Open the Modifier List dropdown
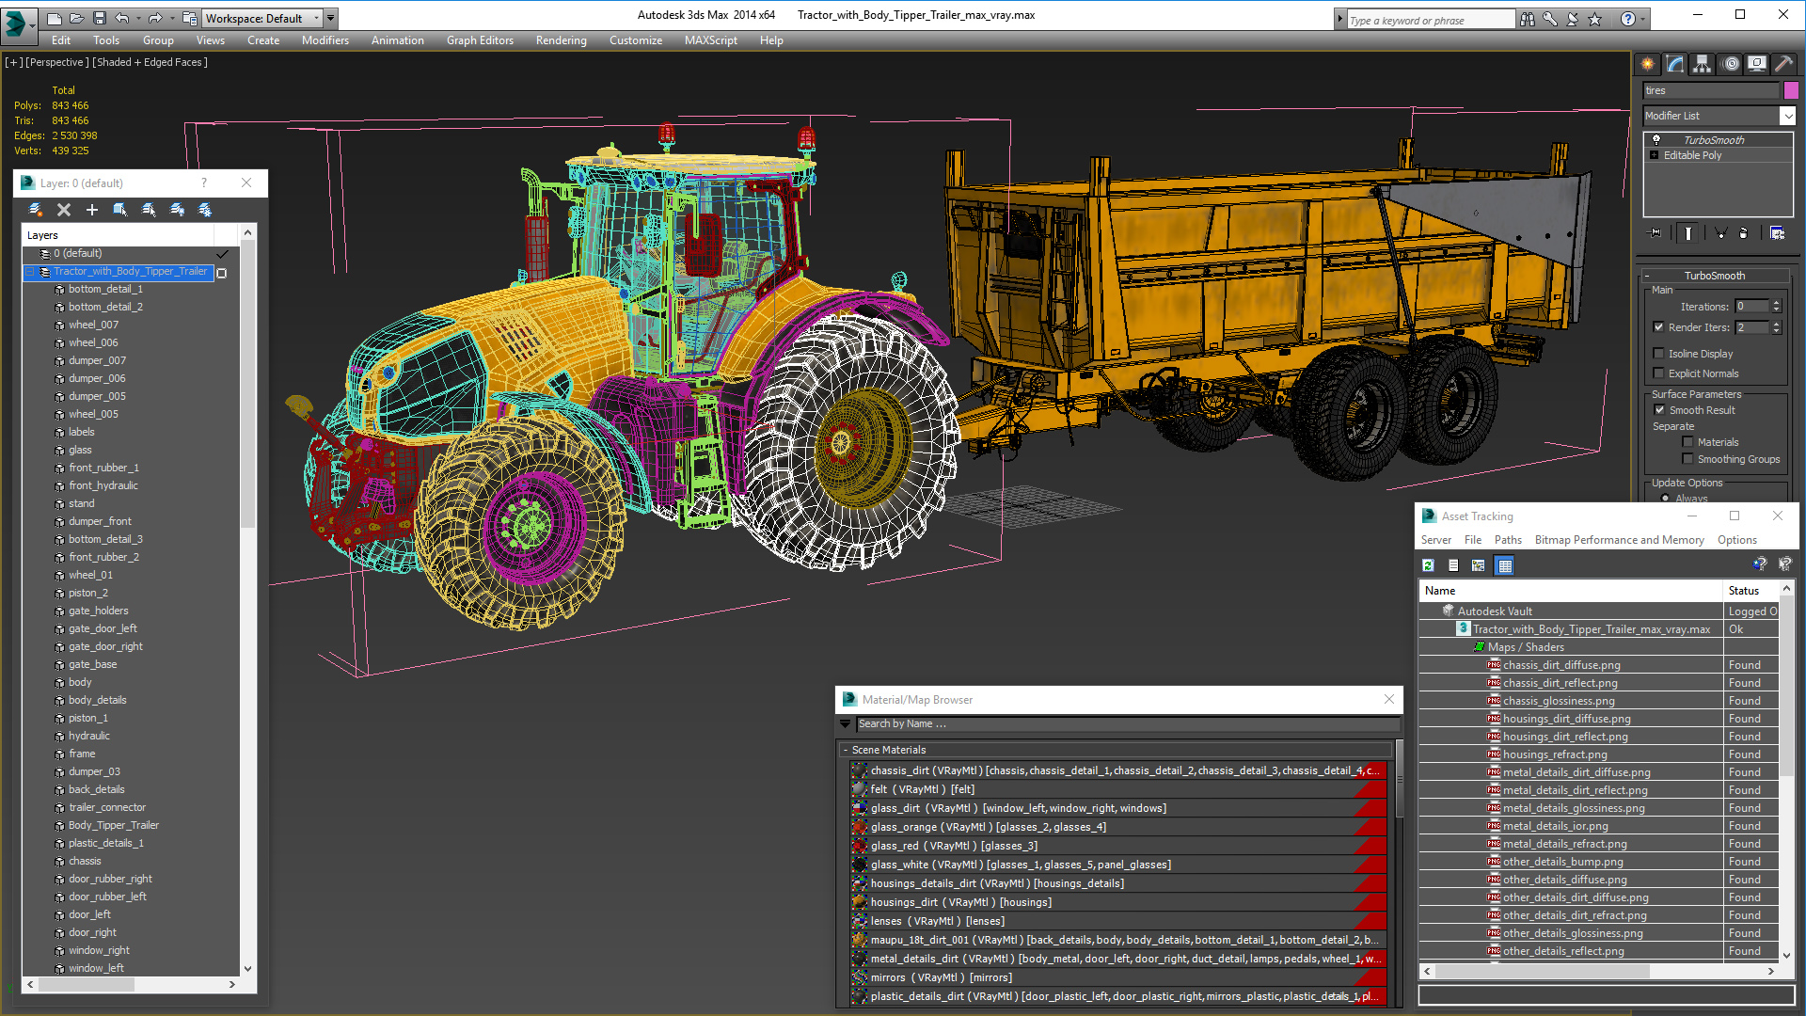Viewport: 1806px width, 1016px height. [1787, 116]
